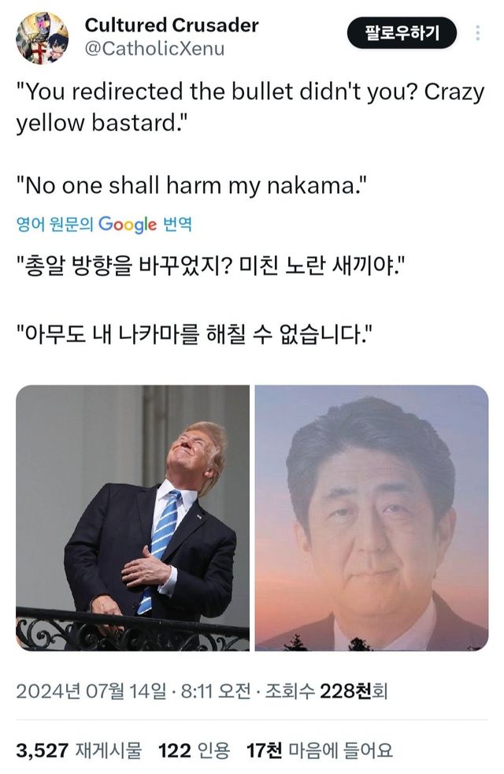Show the 17천 마음에 들어요 likes list
Viewport: 504px width, 774px height.
(320, 750)
